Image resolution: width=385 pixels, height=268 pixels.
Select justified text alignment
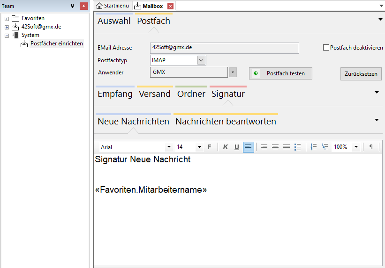287,147
